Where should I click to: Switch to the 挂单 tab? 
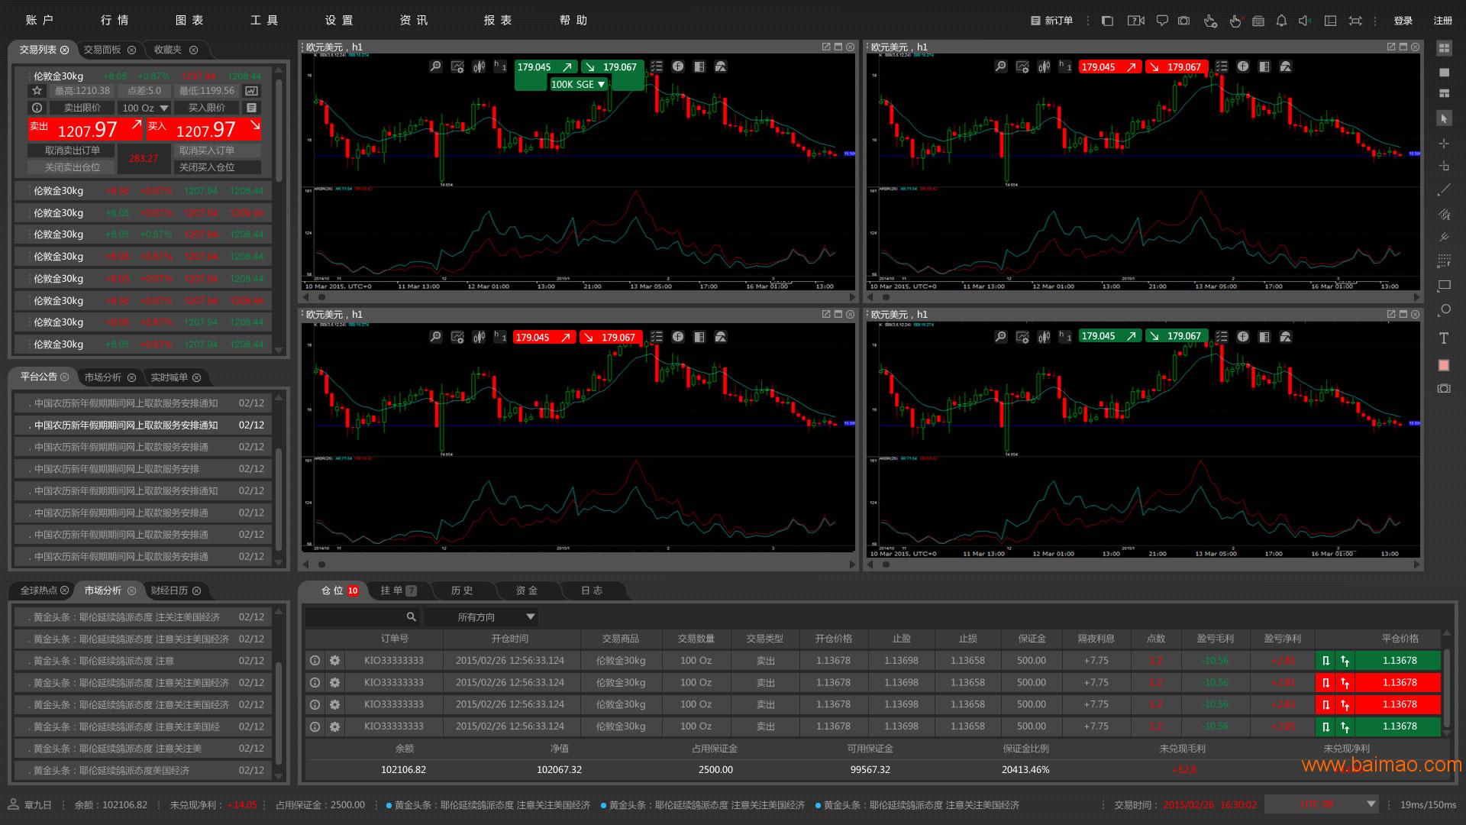399,590
